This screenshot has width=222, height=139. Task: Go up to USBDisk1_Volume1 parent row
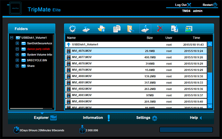pos(136,45)
